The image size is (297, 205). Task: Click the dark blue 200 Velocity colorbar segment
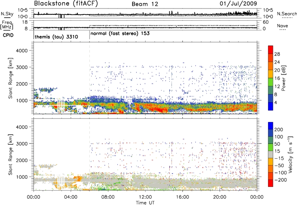(271, 126)
